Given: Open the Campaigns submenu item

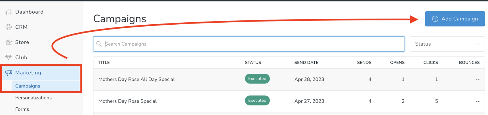Looking at the screenshot, I should 28,86.
